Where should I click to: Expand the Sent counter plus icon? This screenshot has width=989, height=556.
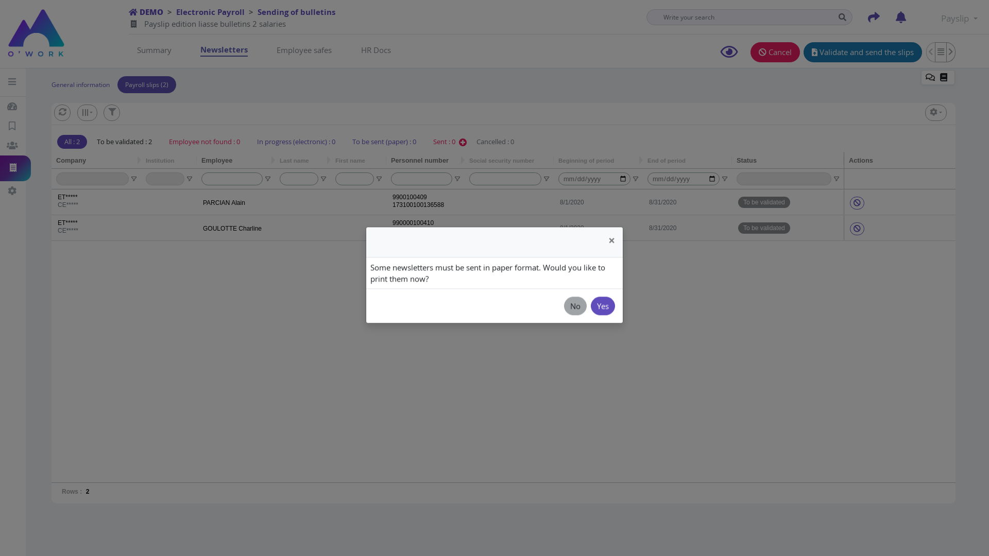463,143
